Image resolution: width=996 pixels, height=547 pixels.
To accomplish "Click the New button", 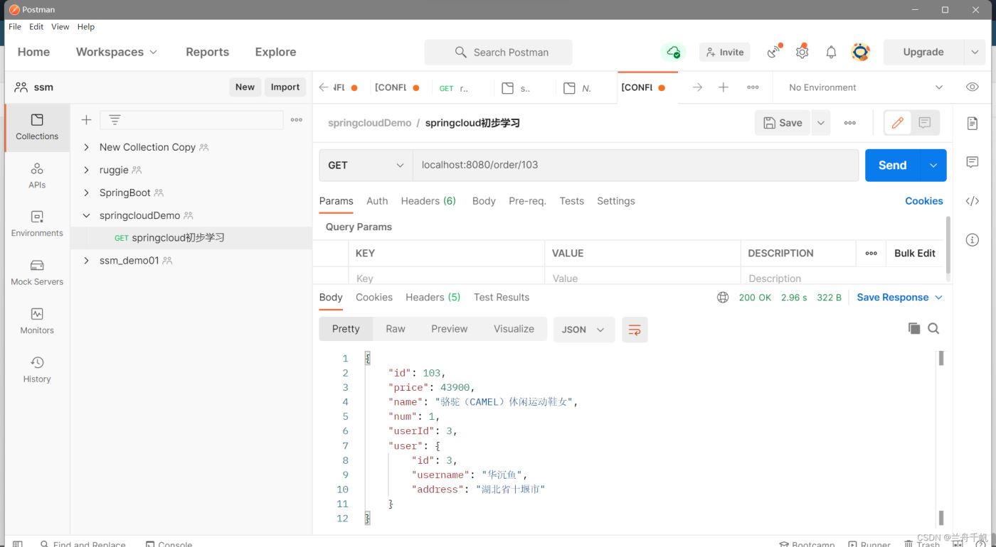I will pos(245,87).
